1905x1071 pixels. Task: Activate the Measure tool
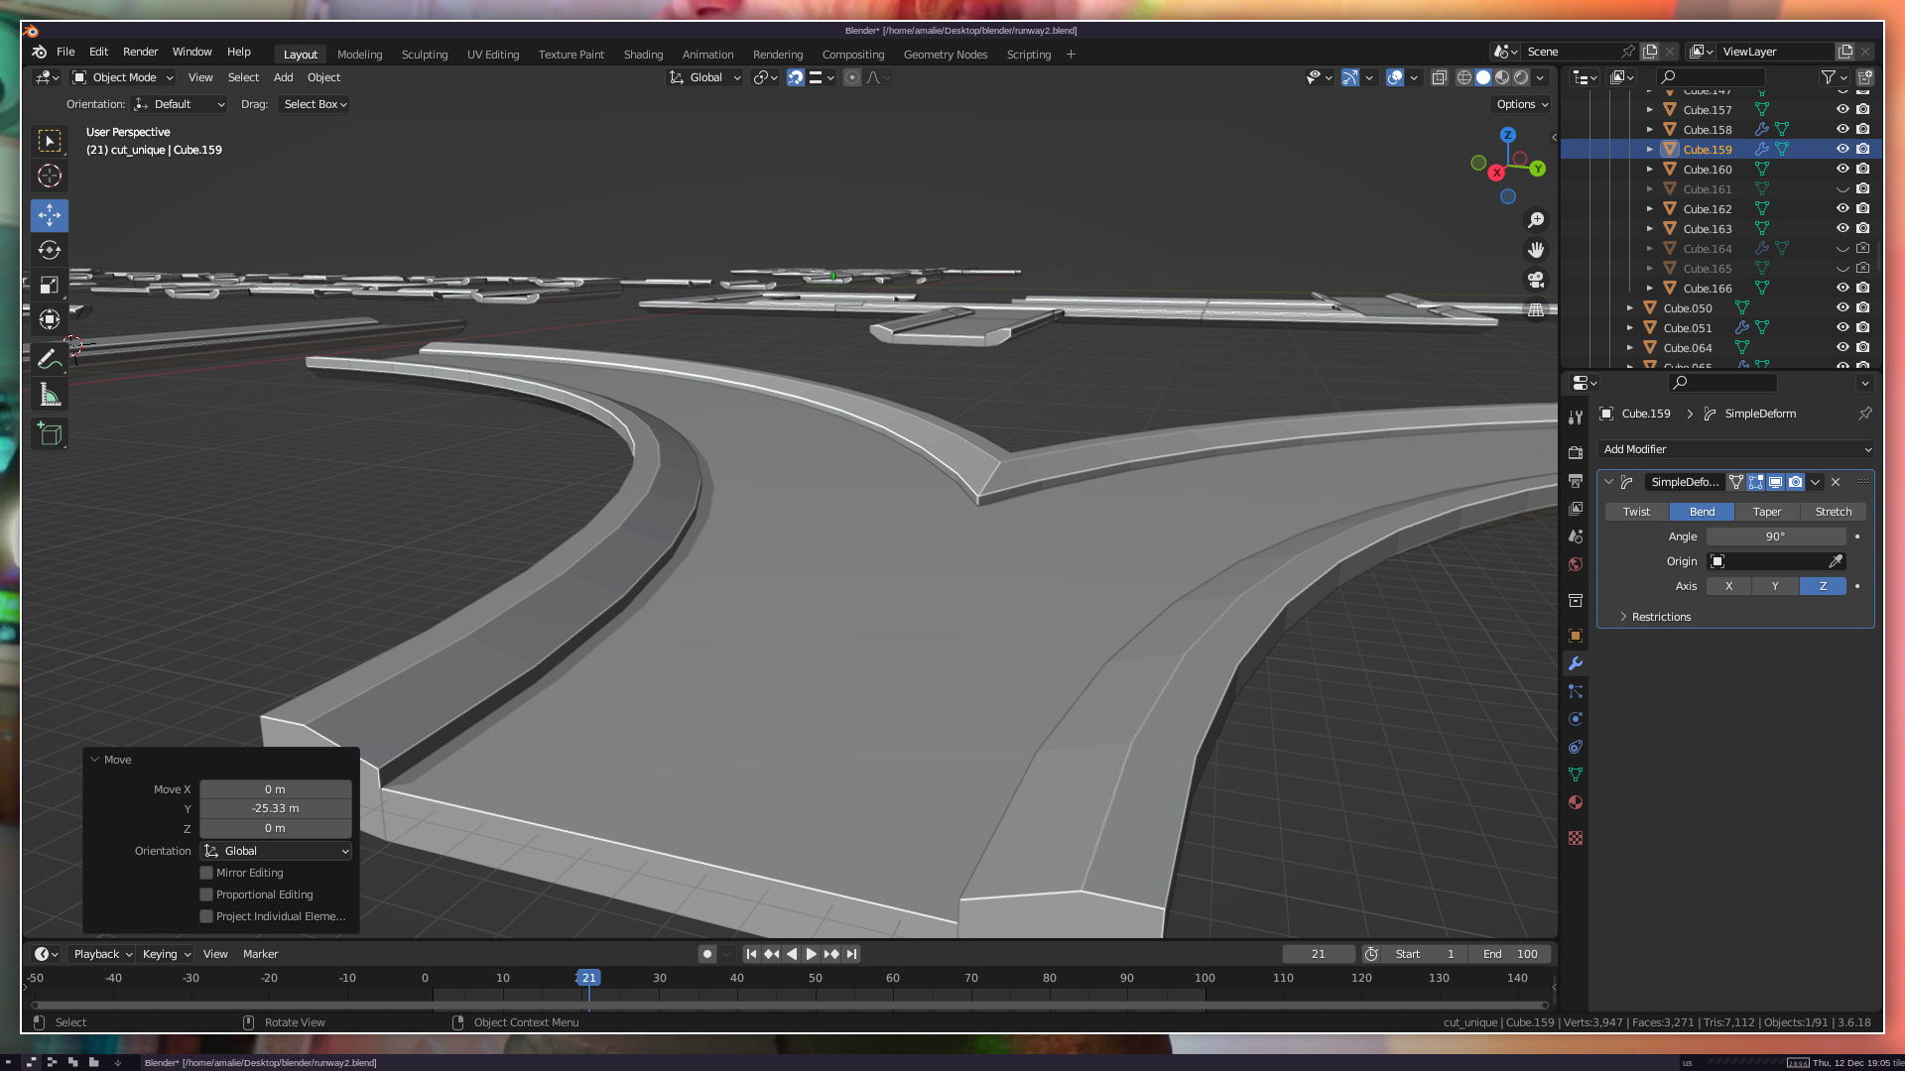pos(50,396)
